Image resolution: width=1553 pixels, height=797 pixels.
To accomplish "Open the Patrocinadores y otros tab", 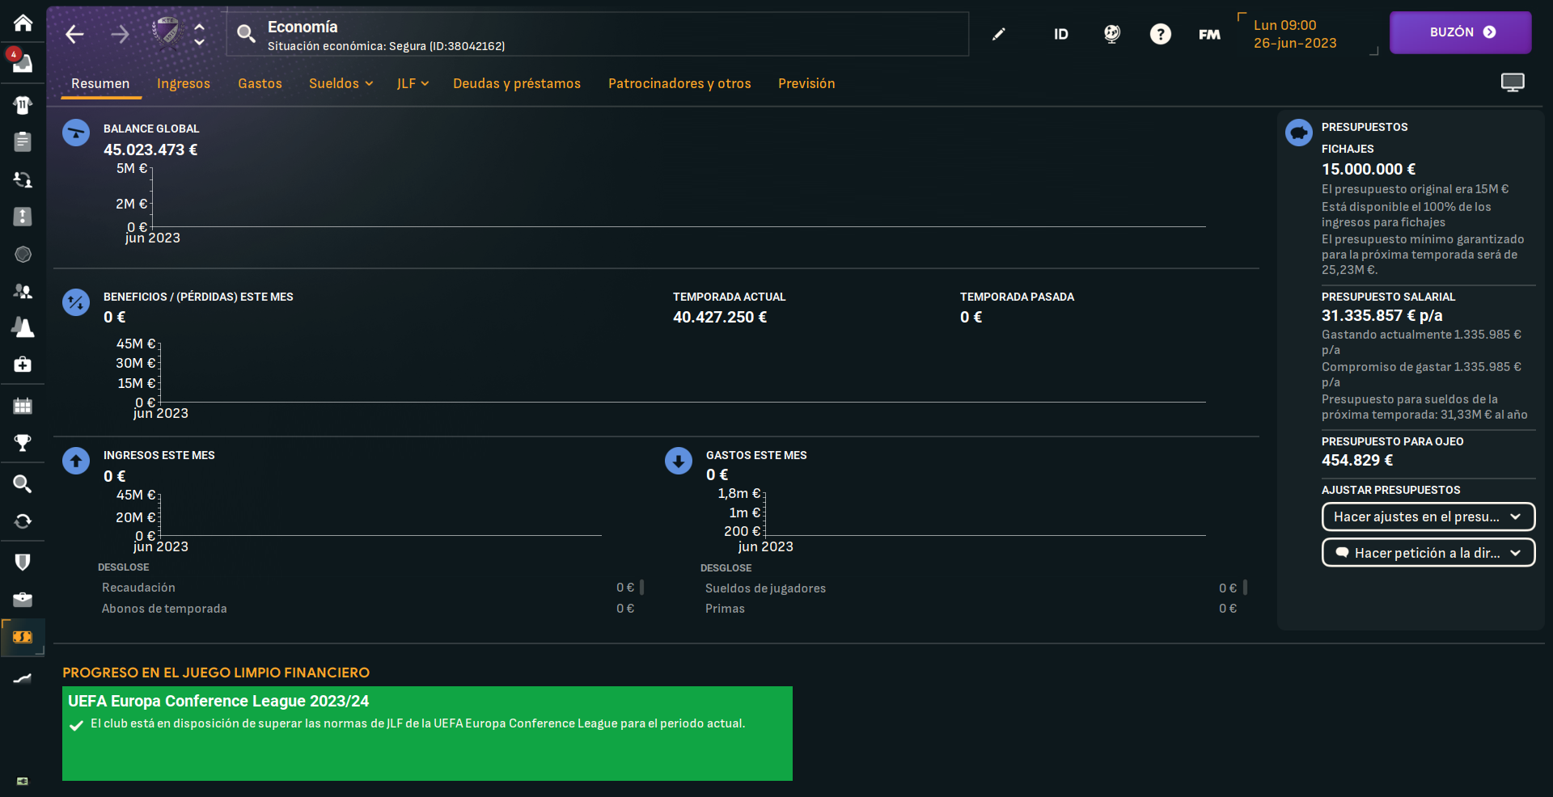I will [x=679, y=83].
